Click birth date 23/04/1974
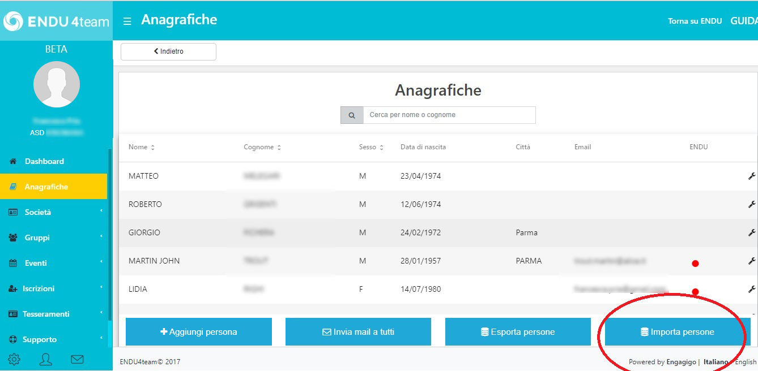Viewport: 758px width, 371px height. coord(420,176)
